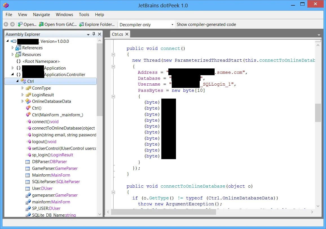
Task: Collapse the connectToOnlineDatabase code block
Action: (x=113, y=192)
